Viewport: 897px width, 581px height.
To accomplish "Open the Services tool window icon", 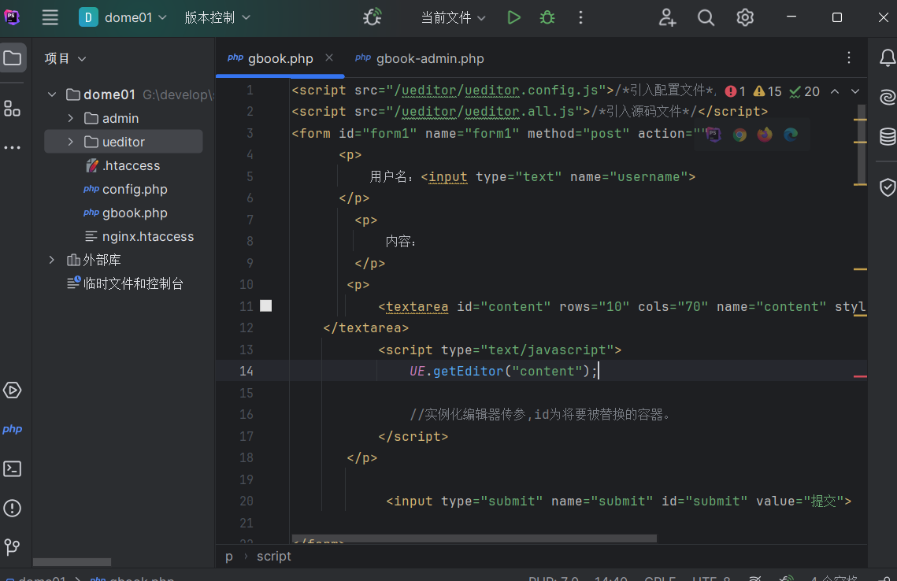I will coord(12,390).
